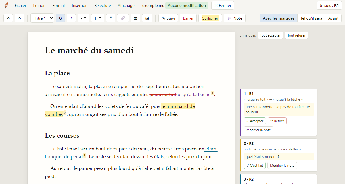The width and height of the screenshot is (345, 184).
Task: Click the Barrer strikethrough button
Action: [x=188, y=18]
